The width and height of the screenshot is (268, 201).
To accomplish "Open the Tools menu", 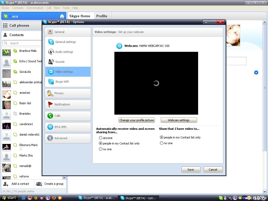I will [x=66, y=8].
